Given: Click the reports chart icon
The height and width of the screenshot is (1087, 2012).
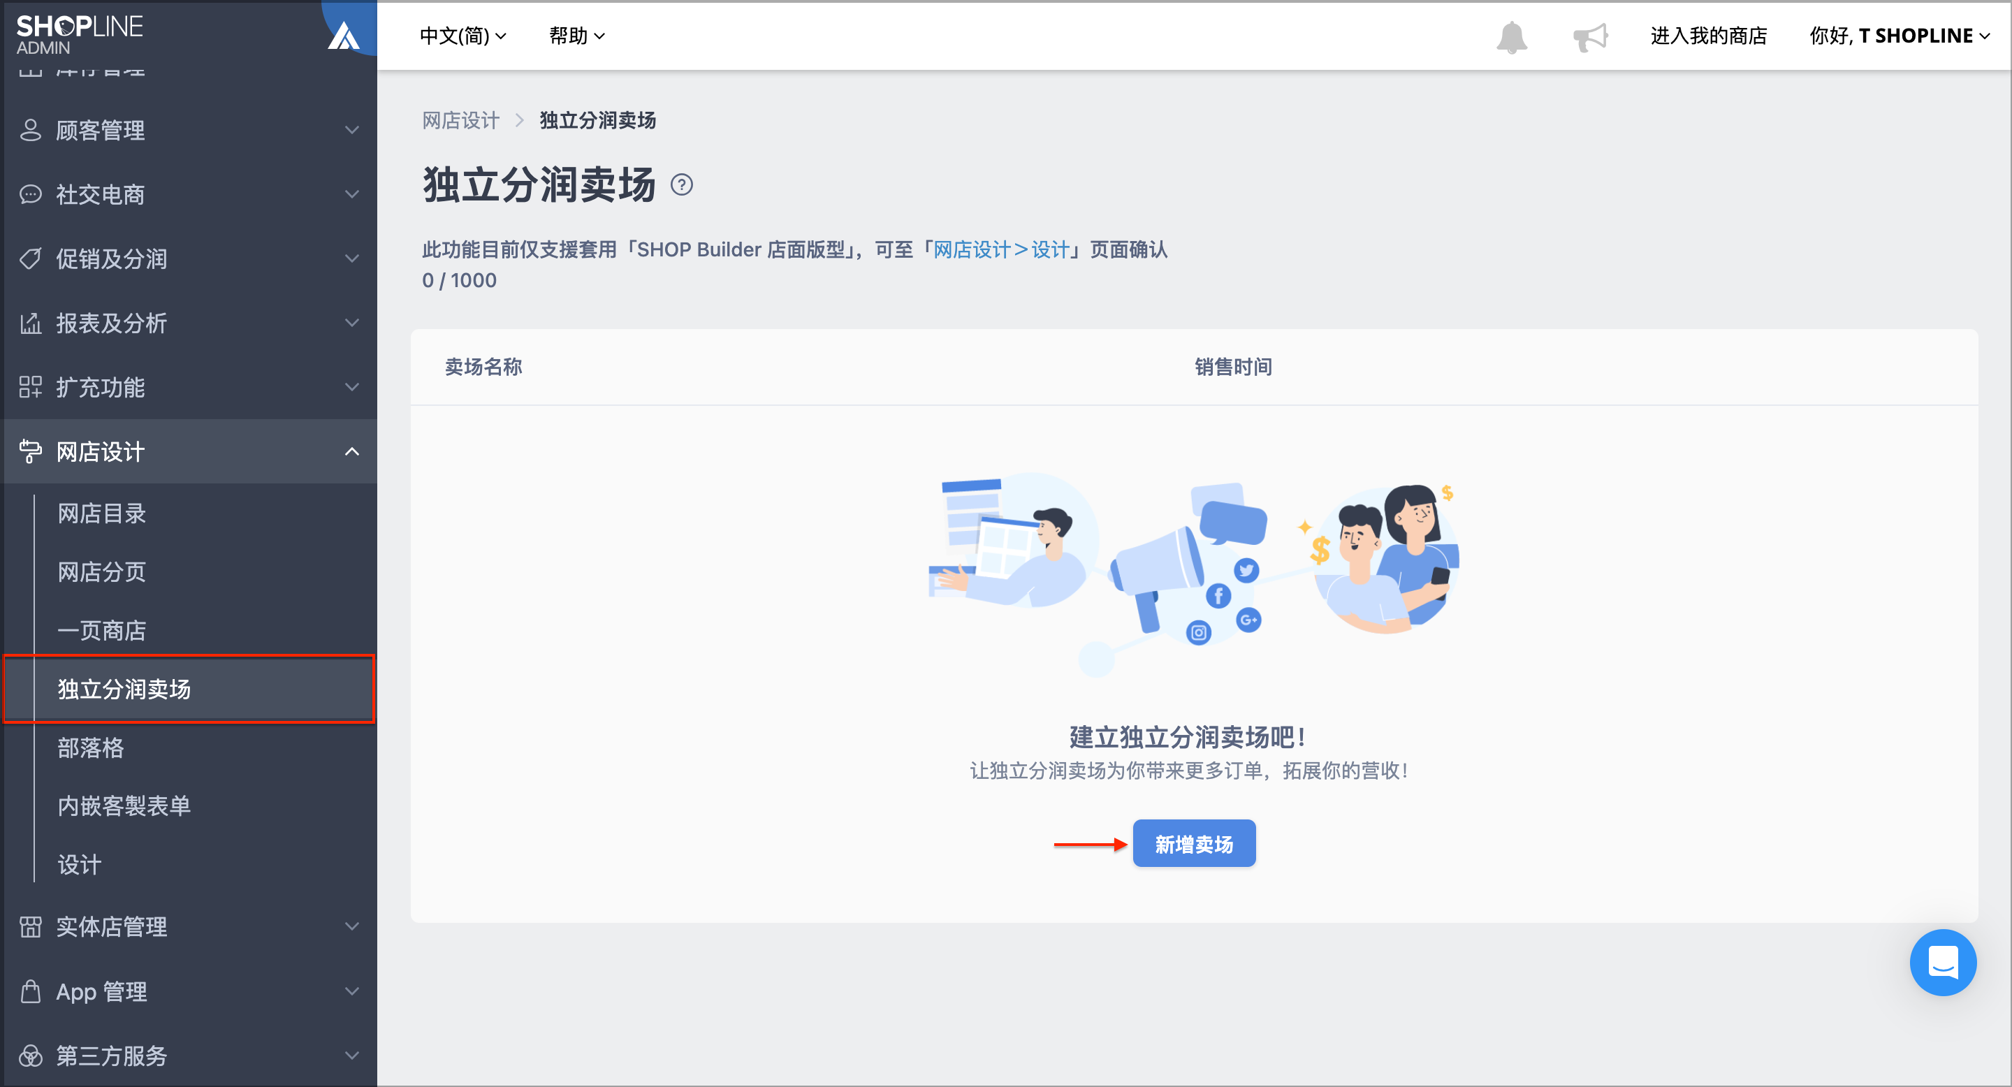Looking at the screenshot, I should [31, 323].
